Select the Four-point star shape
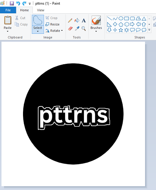The image size is (156, 190). [x=115, y=30]
